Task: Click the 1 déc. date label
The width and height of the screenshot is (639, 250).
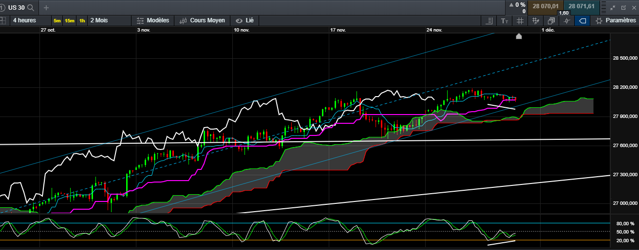Action: tap(548, 30)
